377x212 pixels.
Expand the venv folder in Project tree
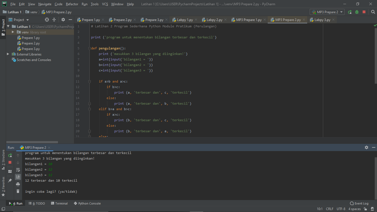coord(12,32)
